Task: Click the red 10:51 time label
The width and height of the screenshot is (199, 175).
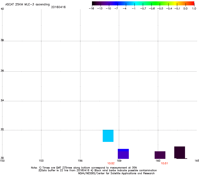Action: [x=164, y=163]
